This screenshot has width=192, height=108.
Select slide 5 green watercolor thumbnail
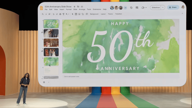[x=51, y=62]
